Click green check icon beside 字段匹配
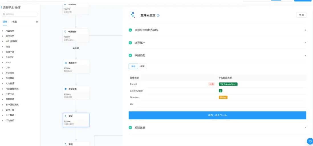The image size is (313, 146). (x=130, y=55)
